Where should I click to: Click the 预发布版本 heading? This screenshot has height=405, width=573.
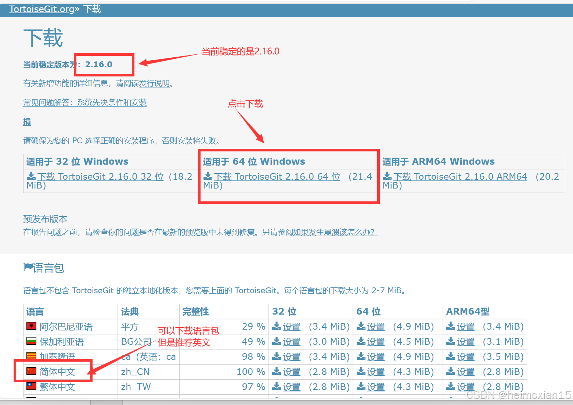pos(45,219)
